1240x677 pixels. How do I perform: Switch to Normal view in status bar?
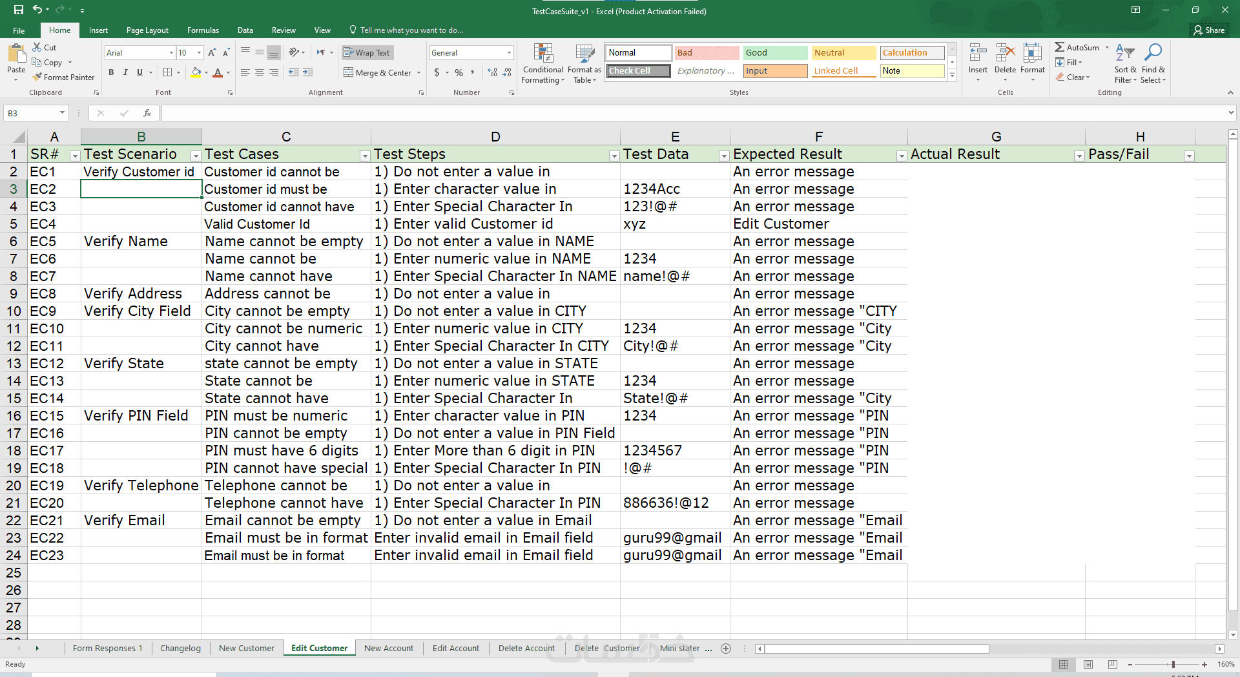coord(1064,664)
